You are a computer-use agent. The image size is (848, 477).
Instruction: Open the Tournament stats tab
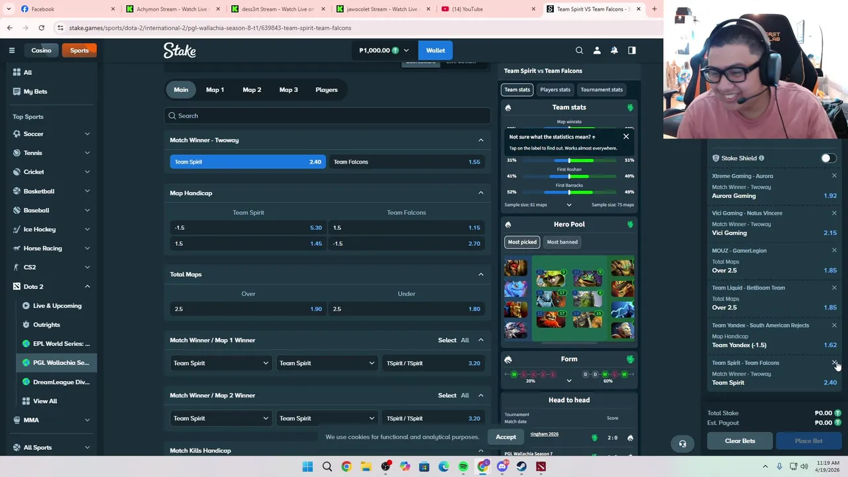pyautogui.click(x=602, y=89)
